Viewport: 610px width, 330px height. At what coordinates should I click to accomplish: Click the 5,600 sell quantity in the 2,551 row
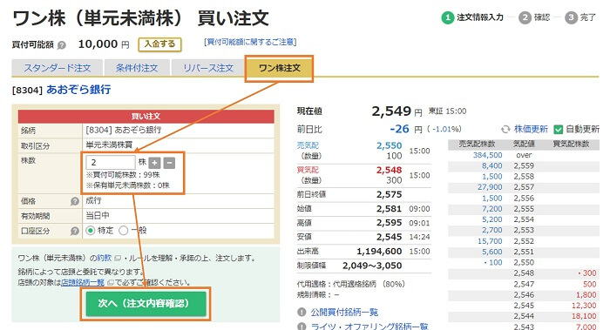492,252
